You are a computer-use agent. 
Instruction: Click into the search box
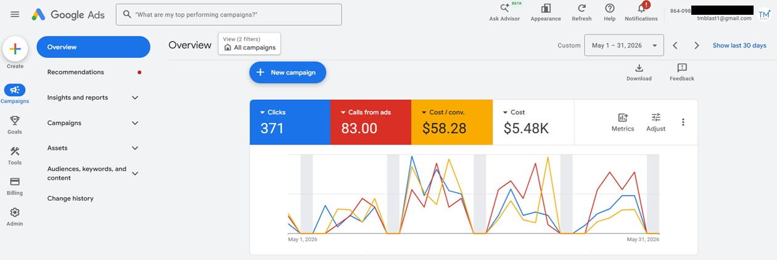pyautogui.click(x=229, y=14)
